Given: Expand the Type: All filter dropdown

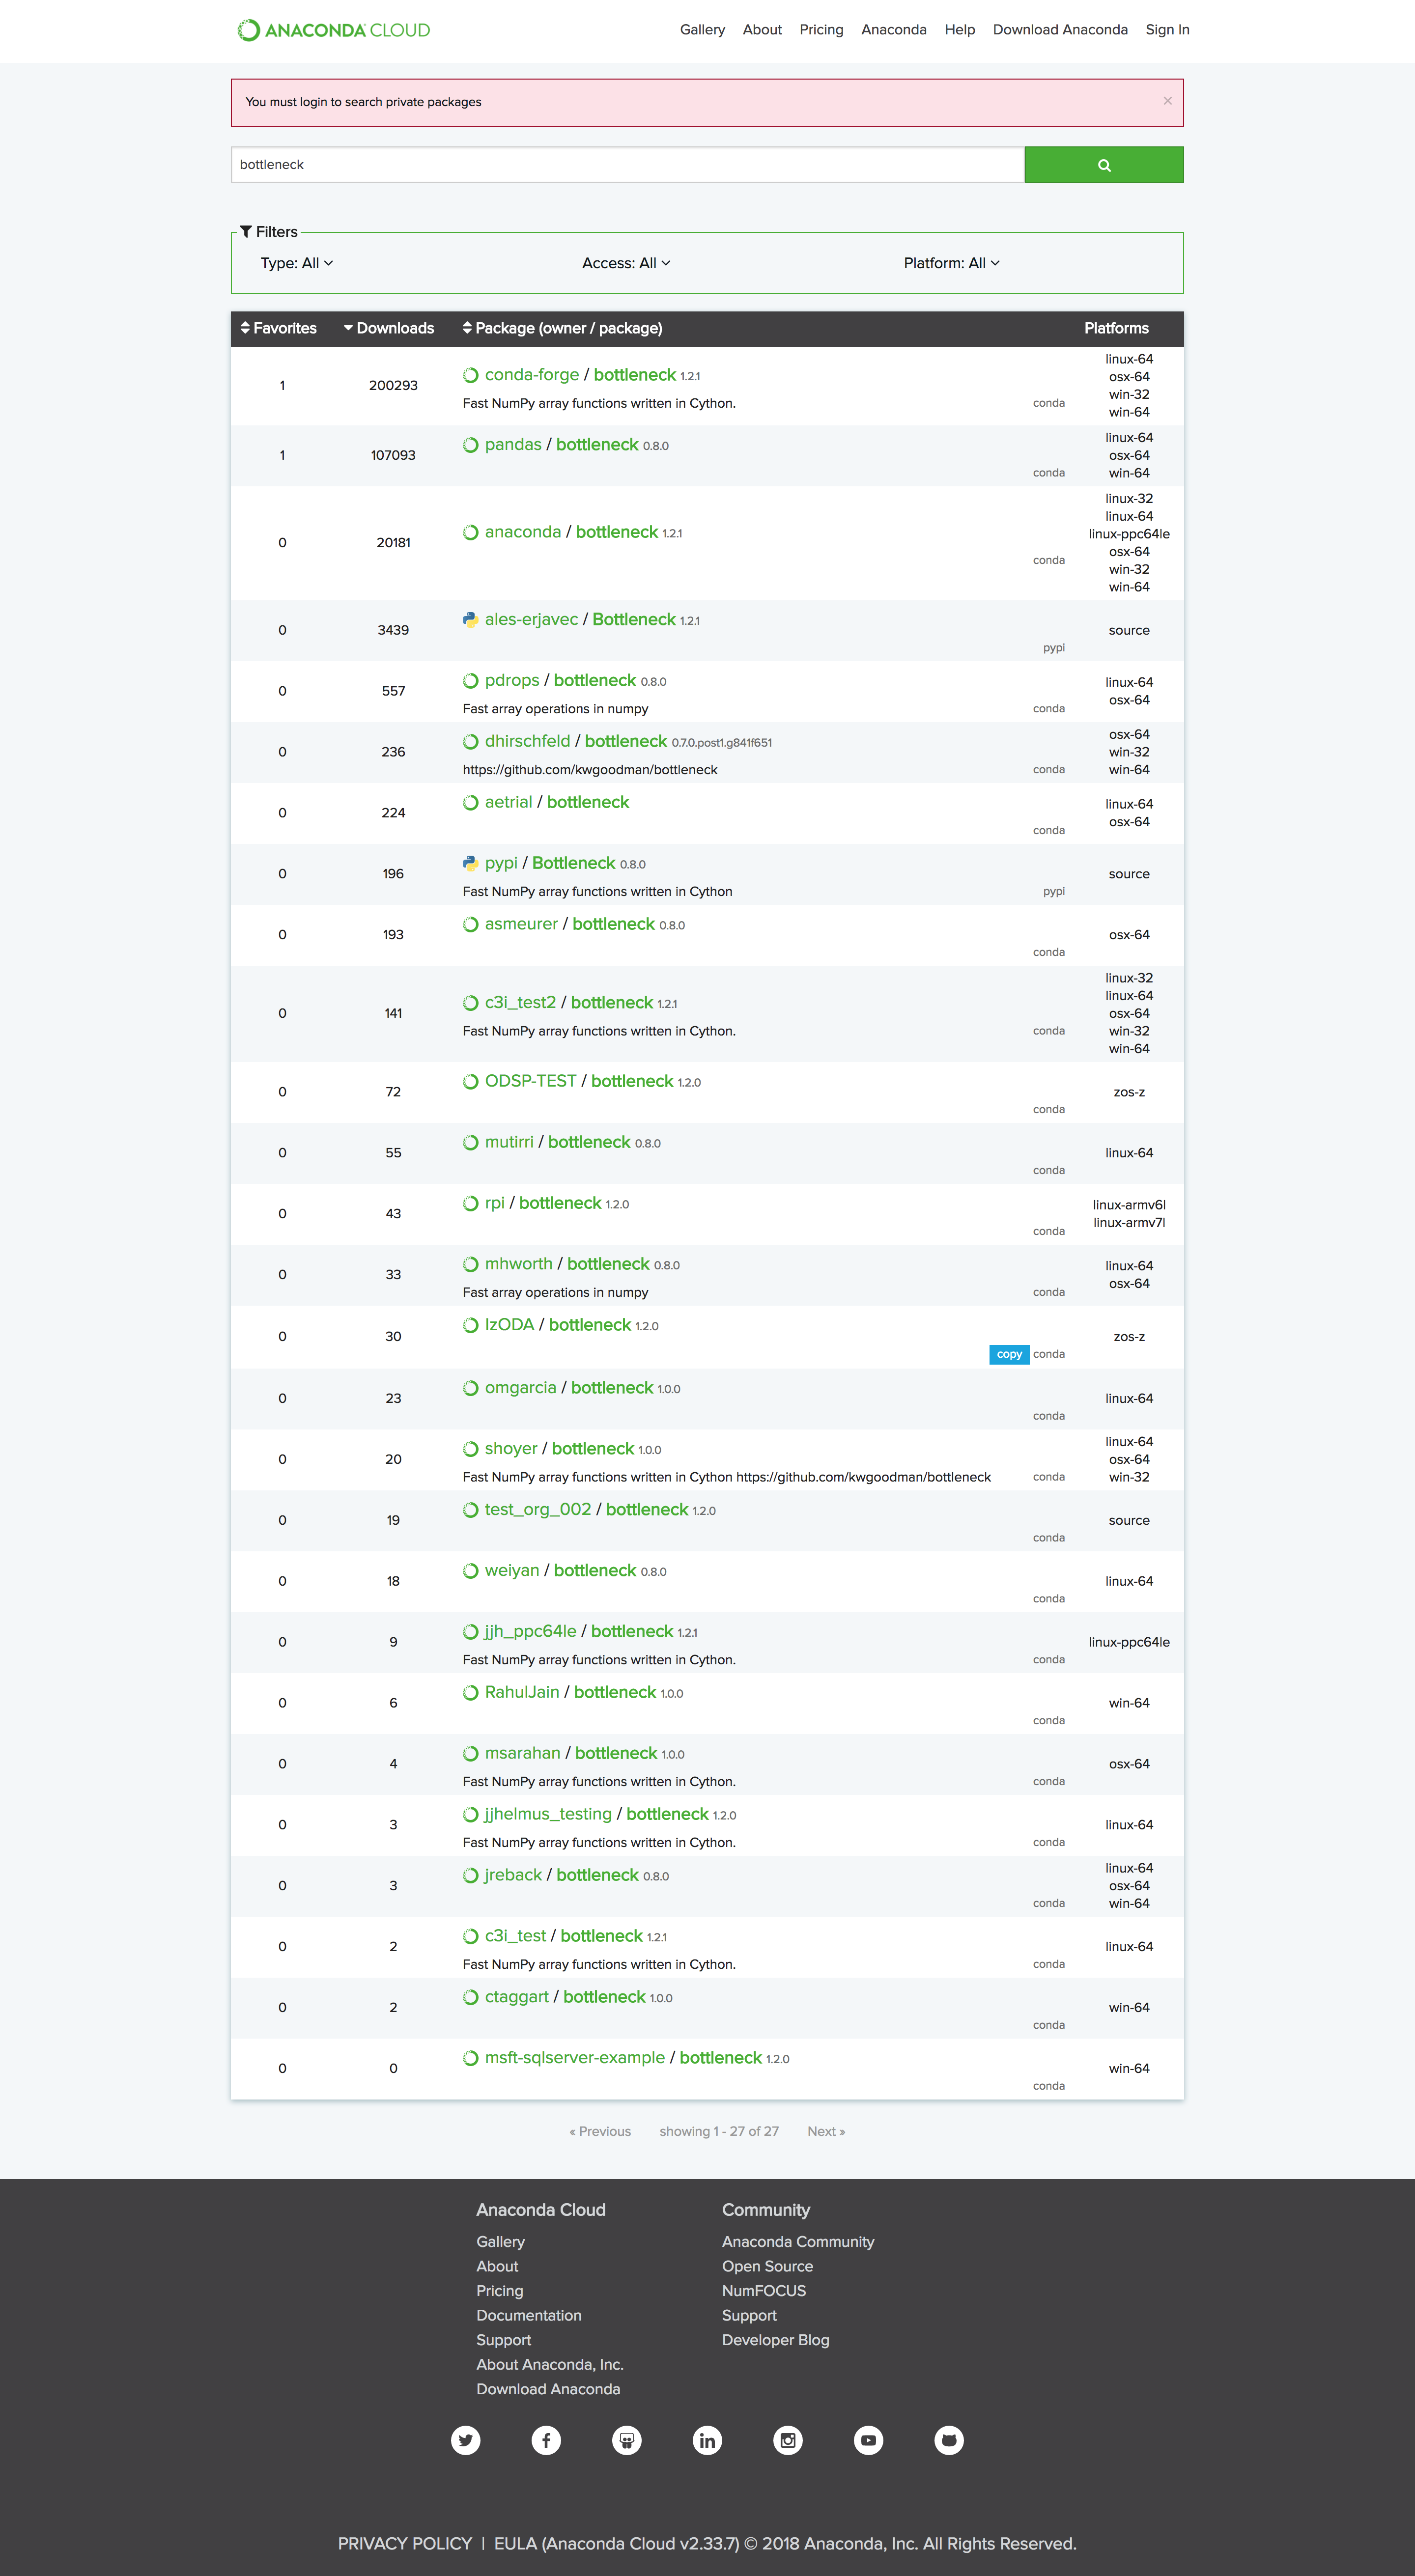Looking at the screenshot, I should (x=297, y=263).
